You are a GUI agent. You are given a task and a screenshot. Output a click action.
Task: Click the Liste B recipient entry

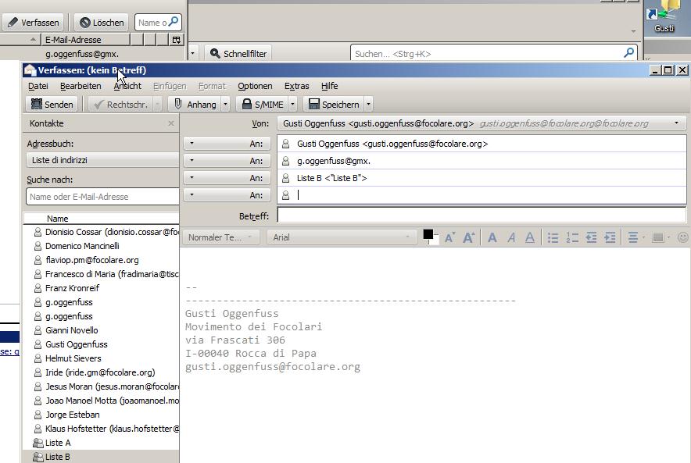(x=332, y=178)
